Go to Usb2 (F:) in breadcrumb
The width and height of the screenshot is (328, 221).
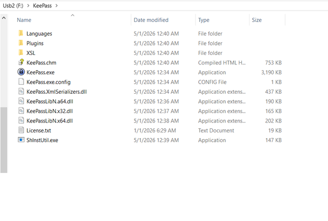[x=13, y=6]
